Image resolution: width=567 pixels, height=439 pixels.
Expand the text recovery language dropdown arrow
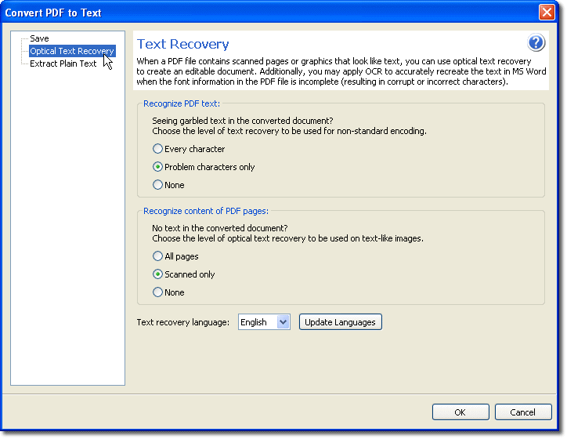[x=283, y=322]
